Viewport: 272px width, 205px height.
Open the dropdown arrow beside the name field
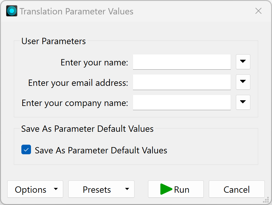click(243, 62)
